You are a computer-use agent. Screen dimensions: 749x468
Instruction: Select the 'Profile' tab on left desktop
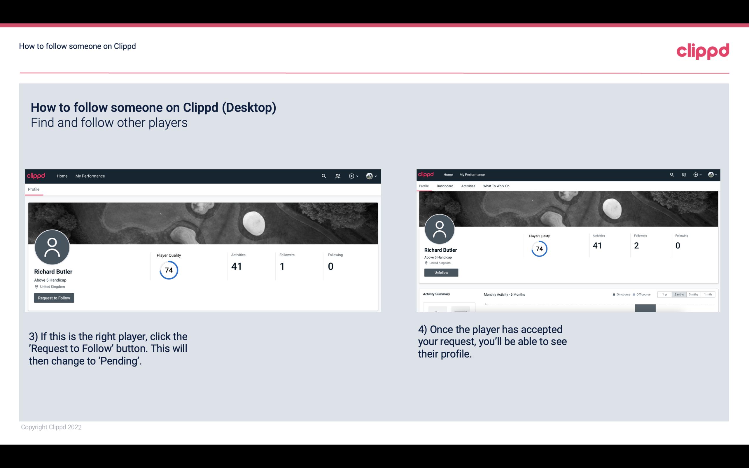[x=34, y=189]
